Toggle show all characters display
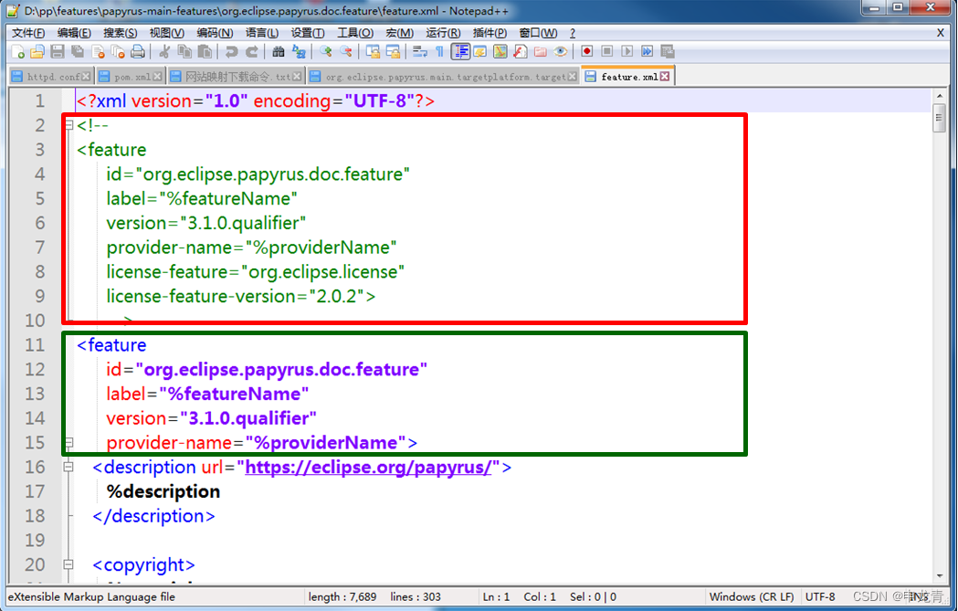The width and height of the screenshot is (958, 611). pyautogui.click(x=437, y=52)
